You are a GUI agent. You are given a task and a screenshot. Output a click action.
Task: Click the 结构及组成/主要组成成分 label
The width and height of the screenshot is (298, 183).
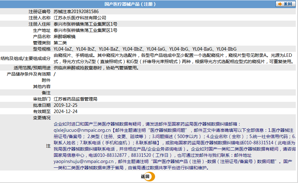[26, 58]
